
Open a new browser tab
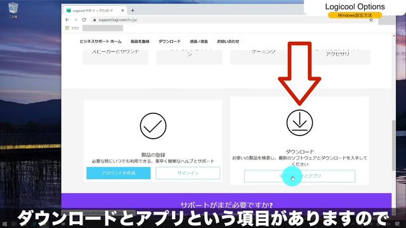click(133, 11)
